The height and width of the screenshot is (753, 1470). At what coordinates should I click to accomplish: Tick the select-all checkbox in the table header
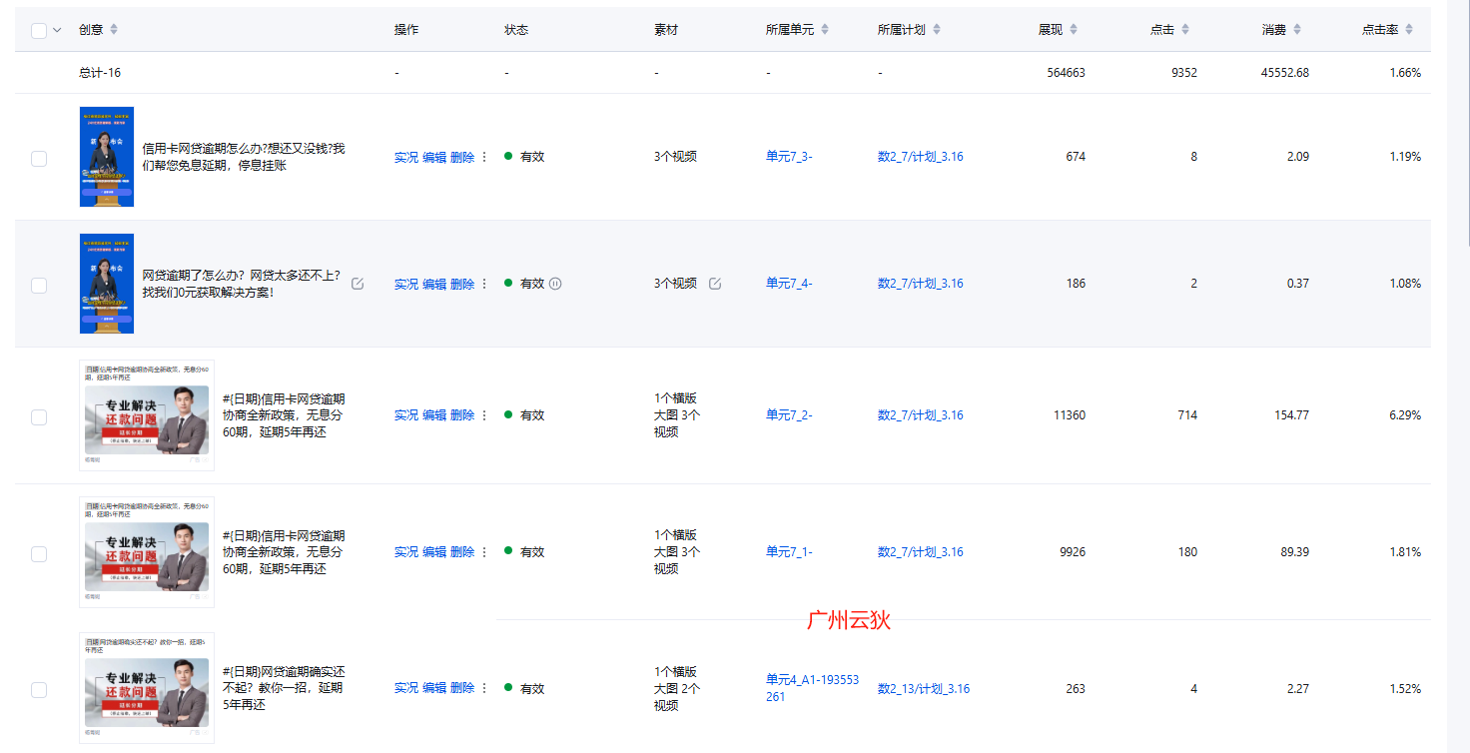[x=39, y=30]
